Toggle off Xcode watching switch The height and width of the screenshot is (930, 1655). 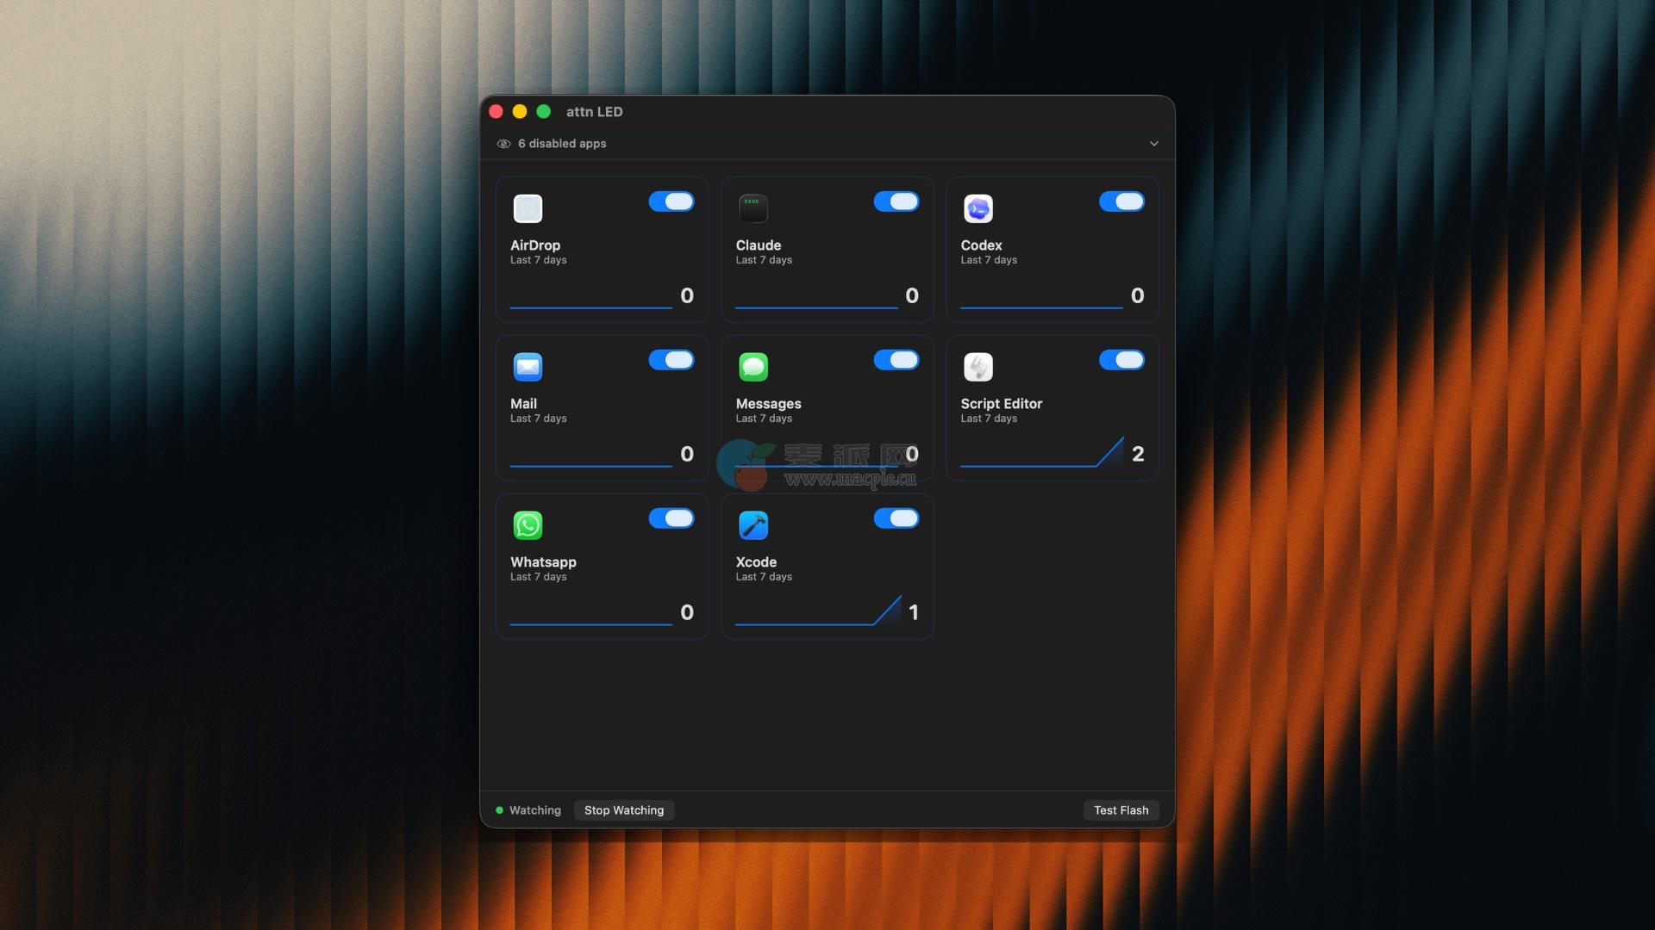coord(896,518)
